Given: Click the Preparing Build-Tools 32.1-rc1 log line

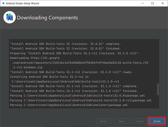Looking at the screenshot, I should [x=75, y=53].
